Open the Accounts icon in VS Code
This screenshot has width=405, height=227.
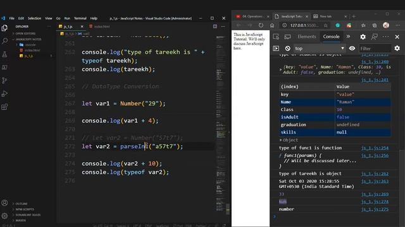pos(4,203)
